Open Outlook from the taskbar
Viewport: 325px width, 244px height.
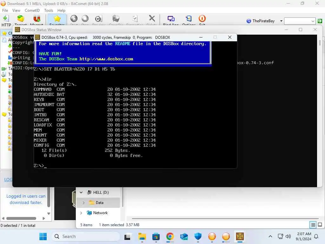tap(184, 236)
